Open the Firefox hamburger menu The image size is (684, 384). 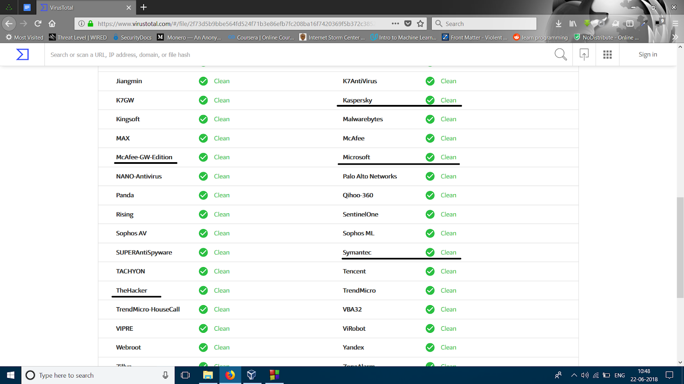(675, 23)
